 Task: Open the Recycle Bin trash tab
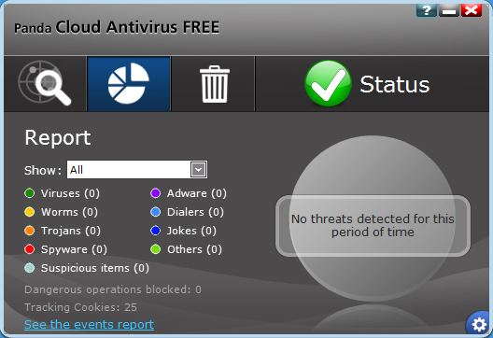[x=215, y=84]
